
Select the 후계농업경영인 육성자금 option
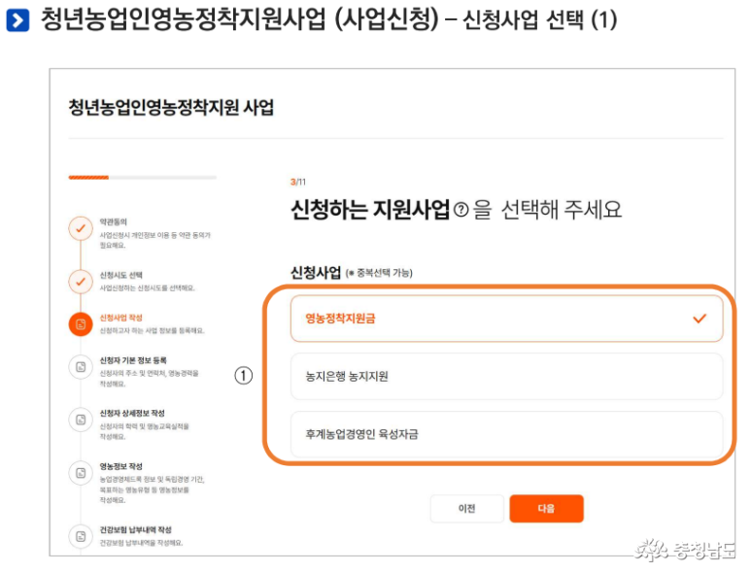click(507, 434)
